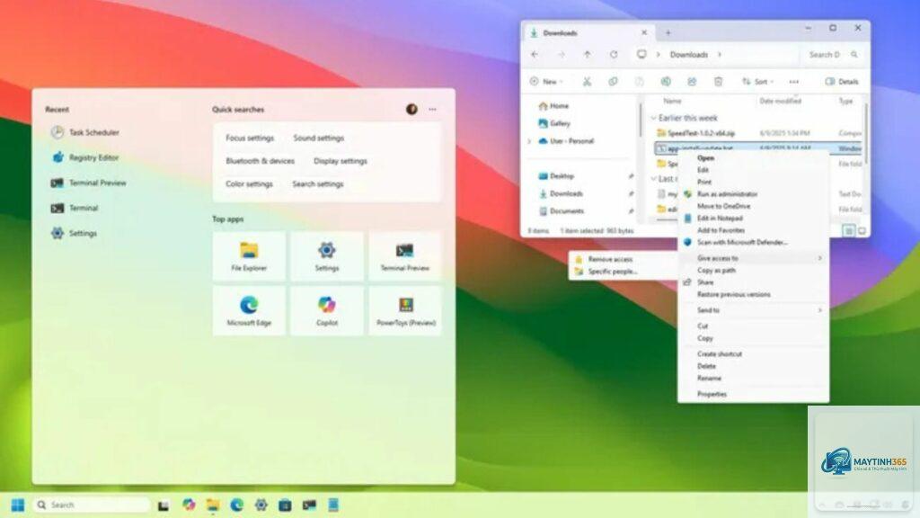Image resolution: width=920 pixels, height=518 pixels.
Task: Expand the Give access to submenu
Action: (754, 258)
